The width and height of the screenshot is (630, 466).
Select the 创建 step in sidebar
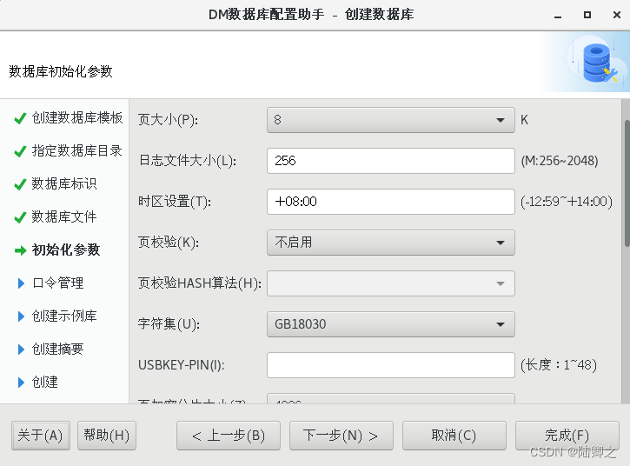[44, 382]
